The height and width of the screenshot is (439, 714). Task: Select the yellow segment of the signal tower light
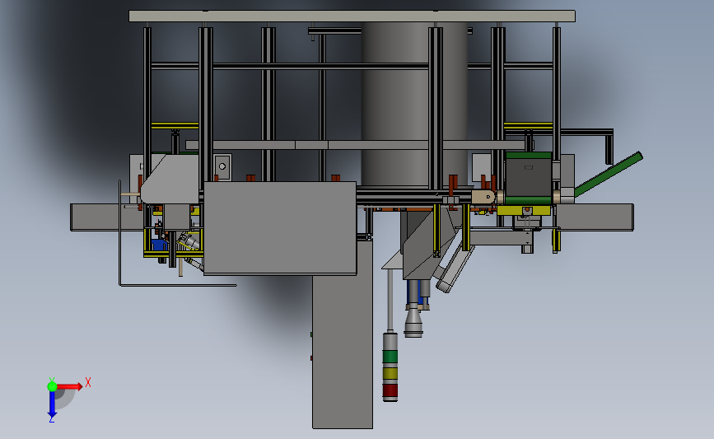click(390, 373)
